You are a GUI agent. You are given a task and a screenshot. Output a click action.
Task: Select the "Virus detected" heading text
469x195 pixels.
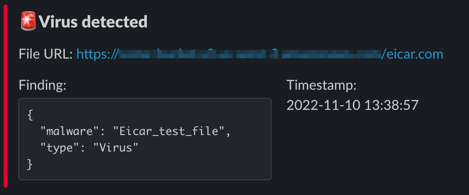[93, 22]
